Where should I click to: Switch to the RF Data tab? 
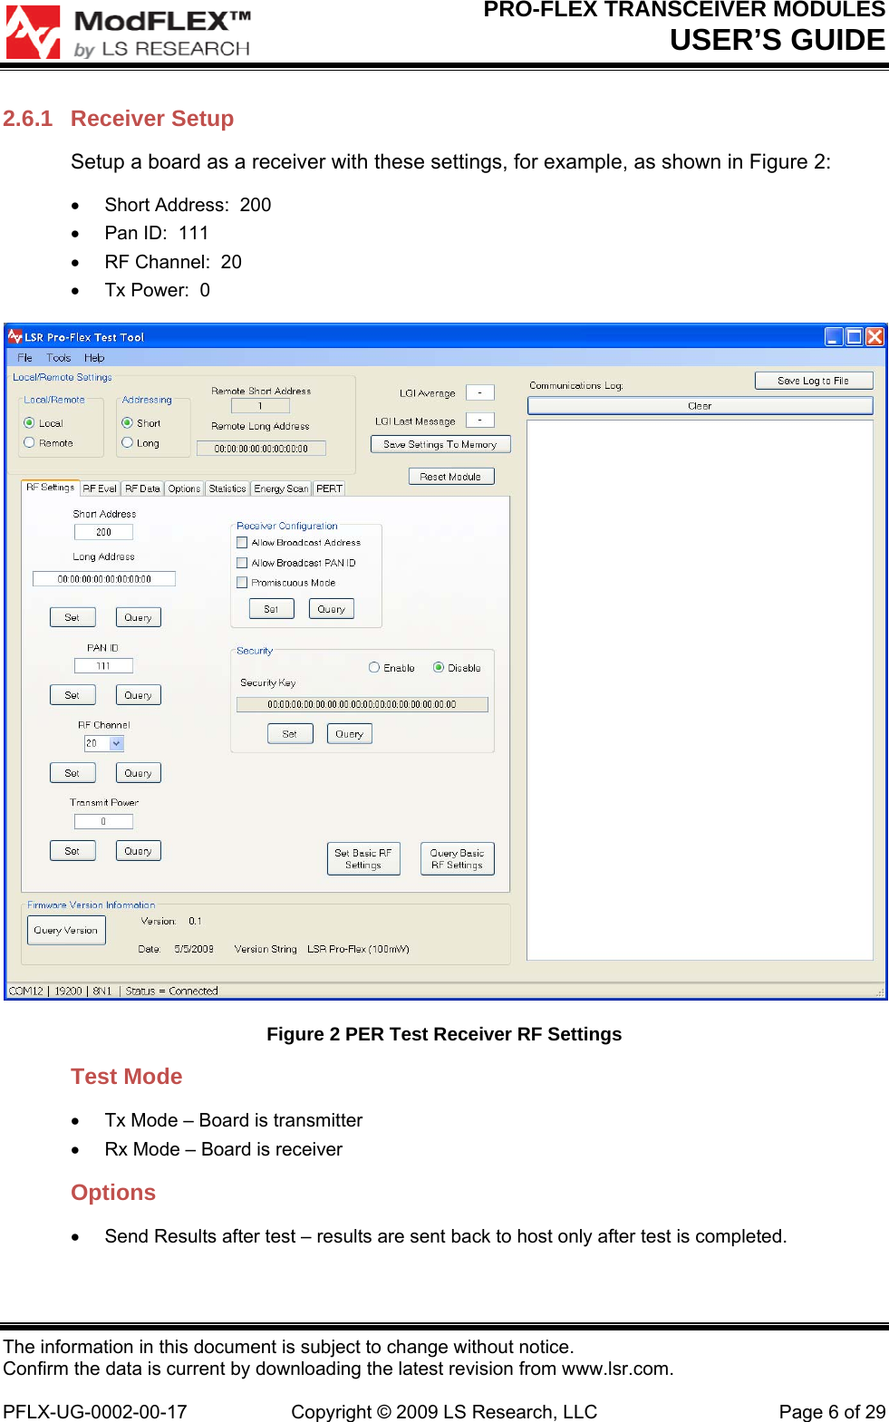point(142,489)
